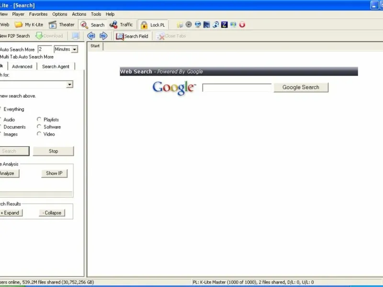Open the Actions menu
Viewport: 383px width, 287px height.
coord(79,14)
